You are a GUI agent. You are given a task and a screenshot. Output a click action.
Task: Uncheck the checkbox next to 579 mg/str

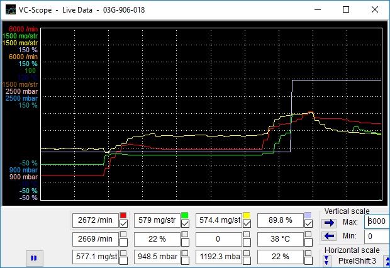tap(185, 224)
